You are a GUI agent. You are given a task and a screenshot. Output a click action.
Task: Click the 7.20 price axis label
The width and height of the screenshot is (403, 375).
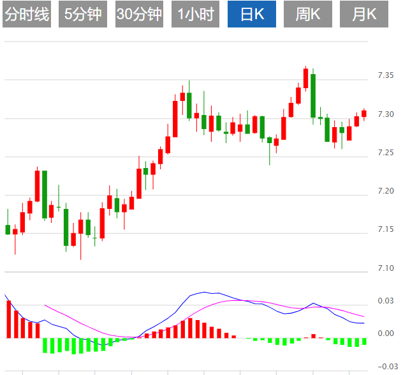(386, 191)
